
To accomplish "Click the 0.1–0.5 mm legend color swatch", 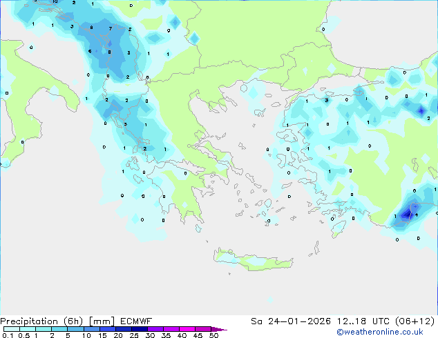I will click(x=12, y=329).
